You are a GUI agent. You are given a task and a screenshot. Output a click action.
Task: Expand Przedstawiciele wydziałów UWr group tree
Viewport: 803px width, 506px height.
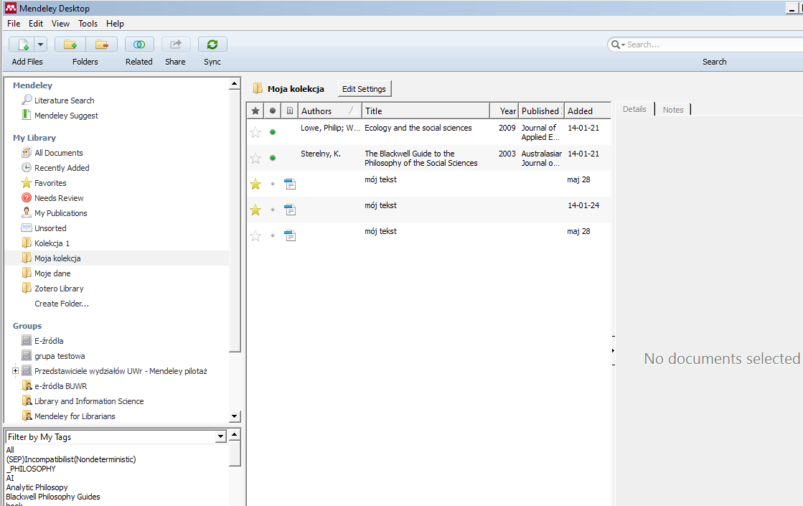(15, 371)
